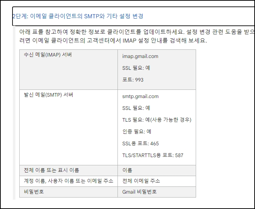Click the SMTP 'SSL 필요: 예' line
Viewport: 255px width, 209px height.
(136, 108)
